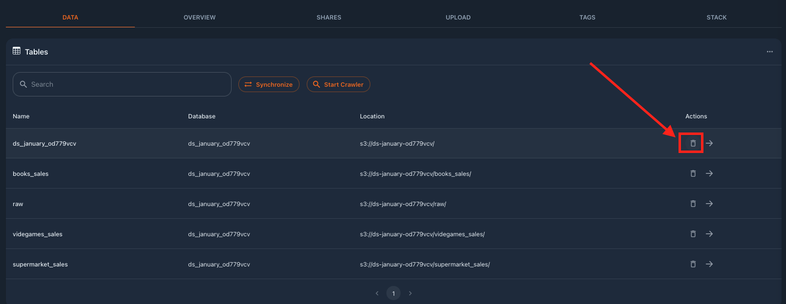786x304 pixels.
Task: Select the ds_january_od779vcv name cell
Action: click(x=44, y=144)
